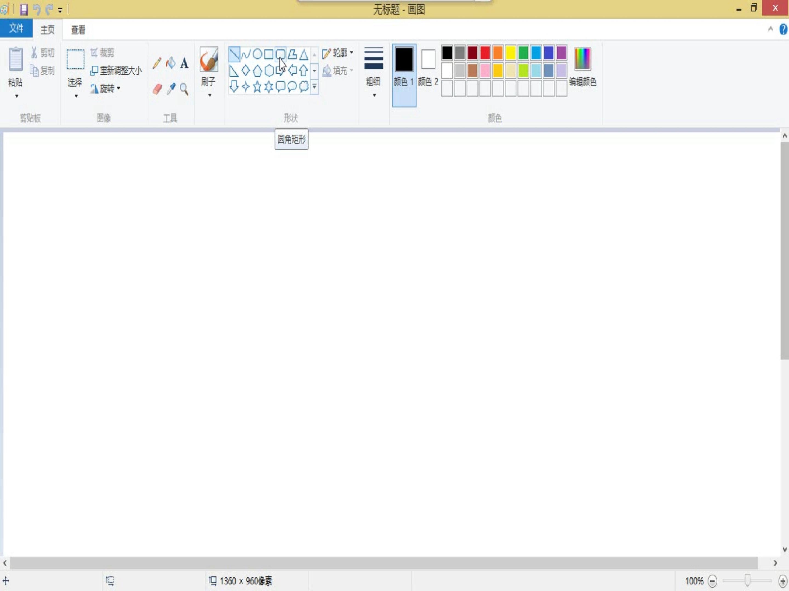Choose the five-point star shape
This screenshot has width=789, height=591.
(257, 86)
